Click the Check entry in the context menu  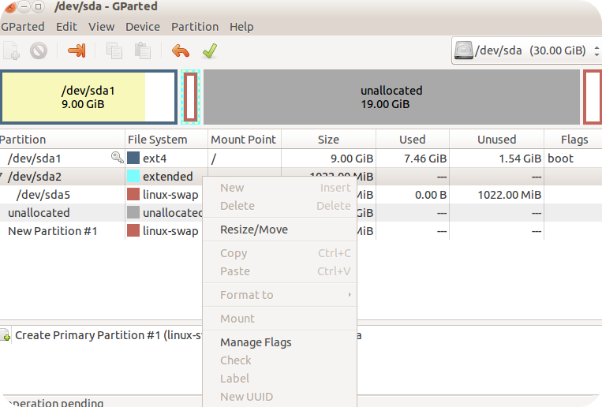pyautogui.click(x=279, y=360)
